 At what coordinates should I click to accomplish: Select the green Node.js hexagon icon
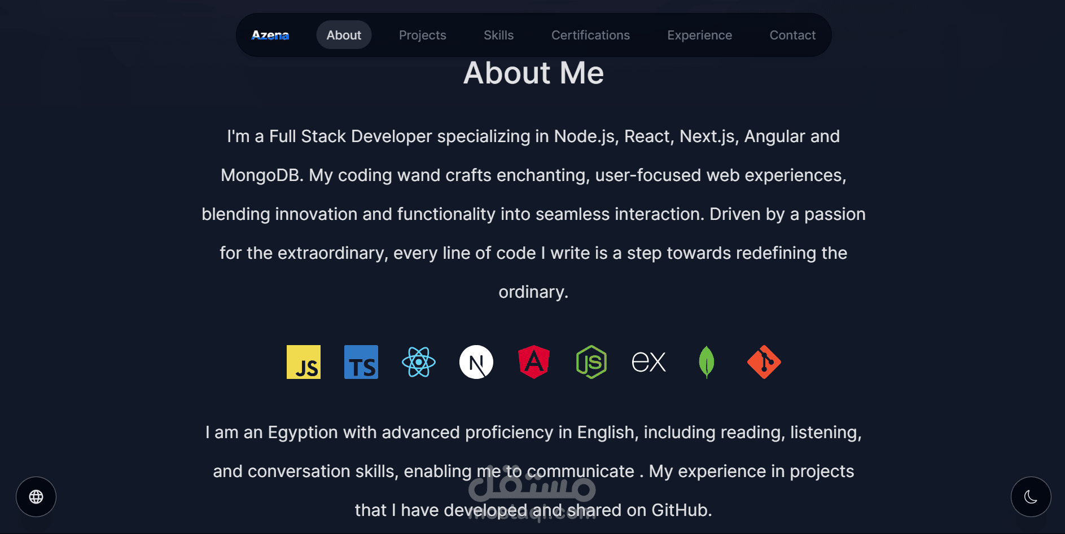click(591, 362)
